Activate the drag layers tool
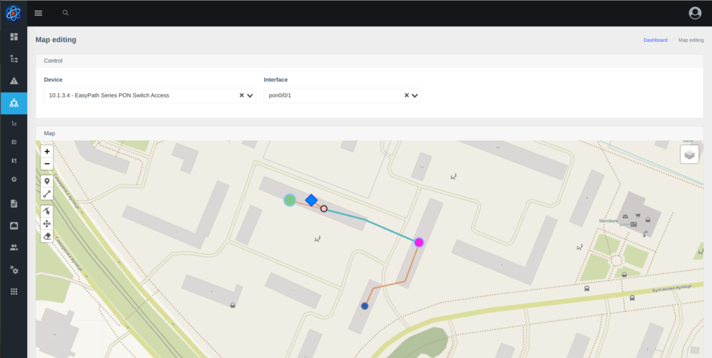 tap(47, 223)
